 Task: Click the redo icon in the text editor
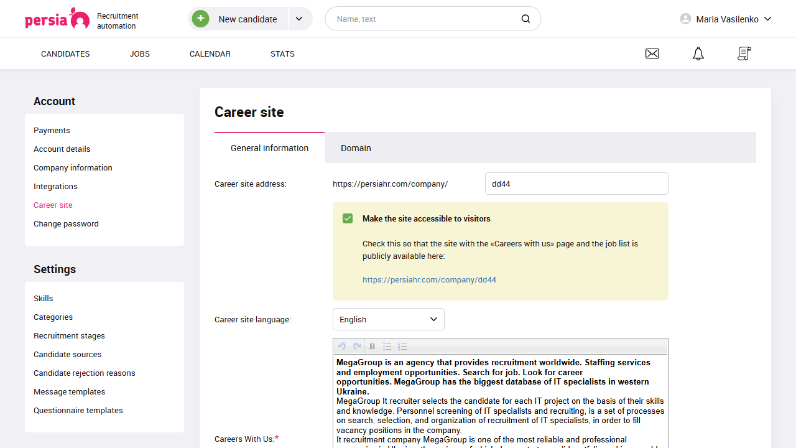(356, 346)
